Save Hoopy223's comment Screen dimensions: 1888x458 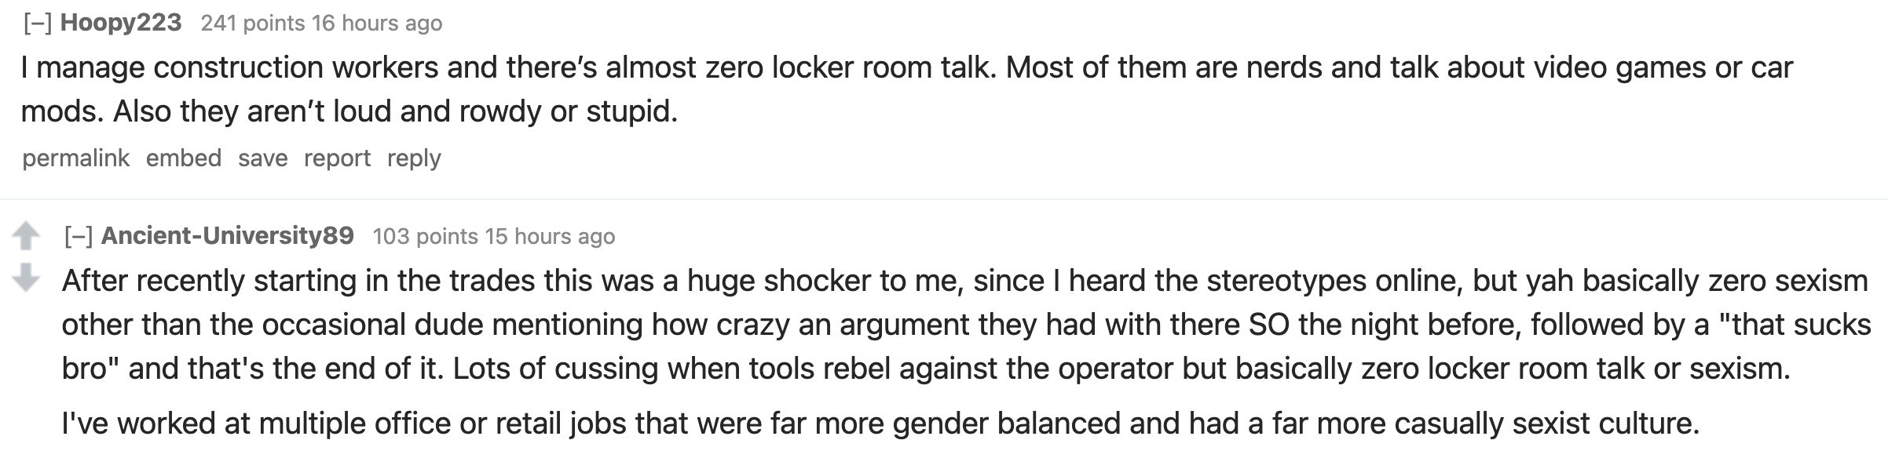(x=262, y=158)
